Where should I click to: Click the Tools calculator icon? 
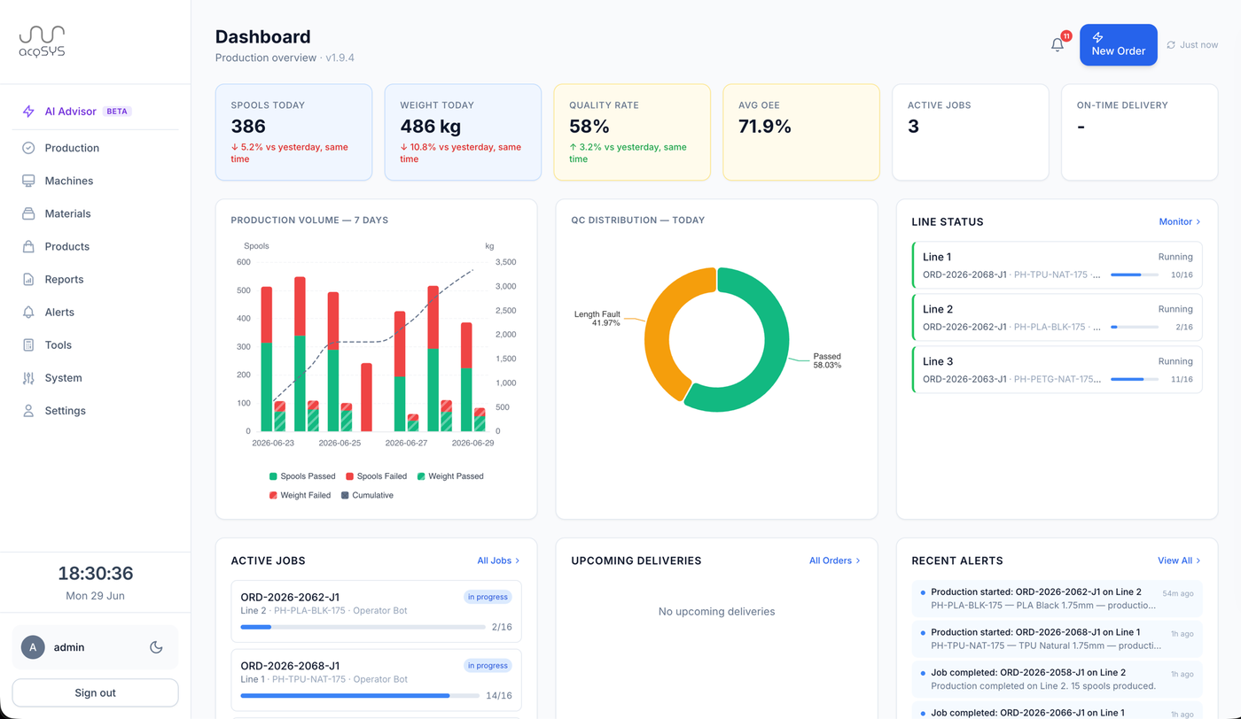click(x=28, y=344)
